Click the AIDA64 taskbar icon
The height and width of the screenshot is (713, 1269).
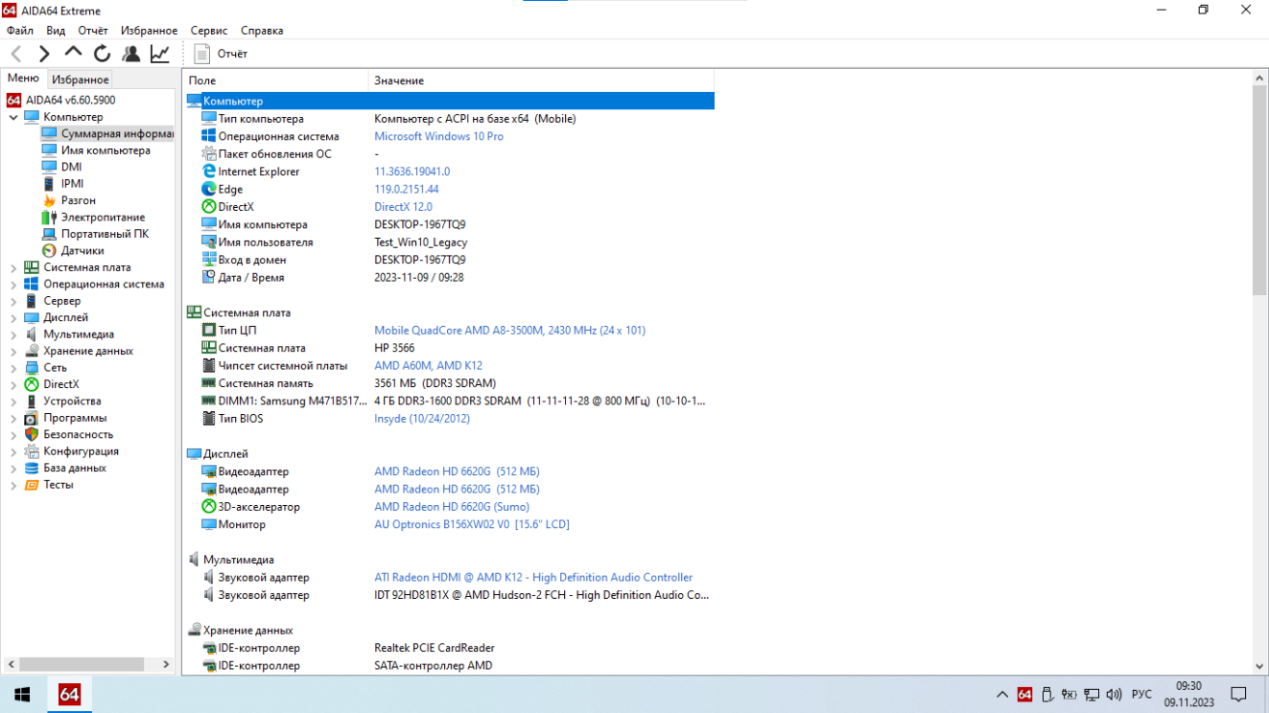tap(69, 694)
